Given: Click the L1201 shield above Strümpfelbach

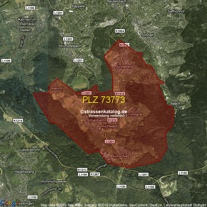Looking at the screenshot, I should pyautogui.click(x=68, y=39).
